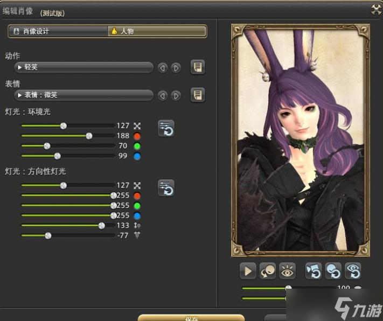The width and height of the screenshot is (383, 321).
Task: Close the 编辑肖像 window
Action: tap(377, 10)
